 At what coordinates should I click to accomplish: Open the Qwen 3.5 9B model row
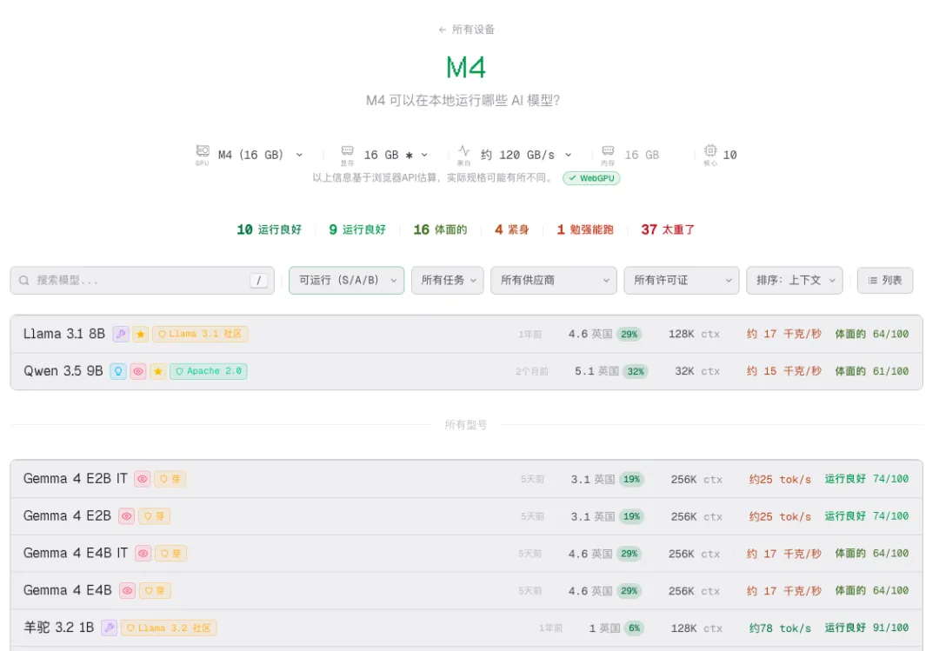tap(466, 371)
